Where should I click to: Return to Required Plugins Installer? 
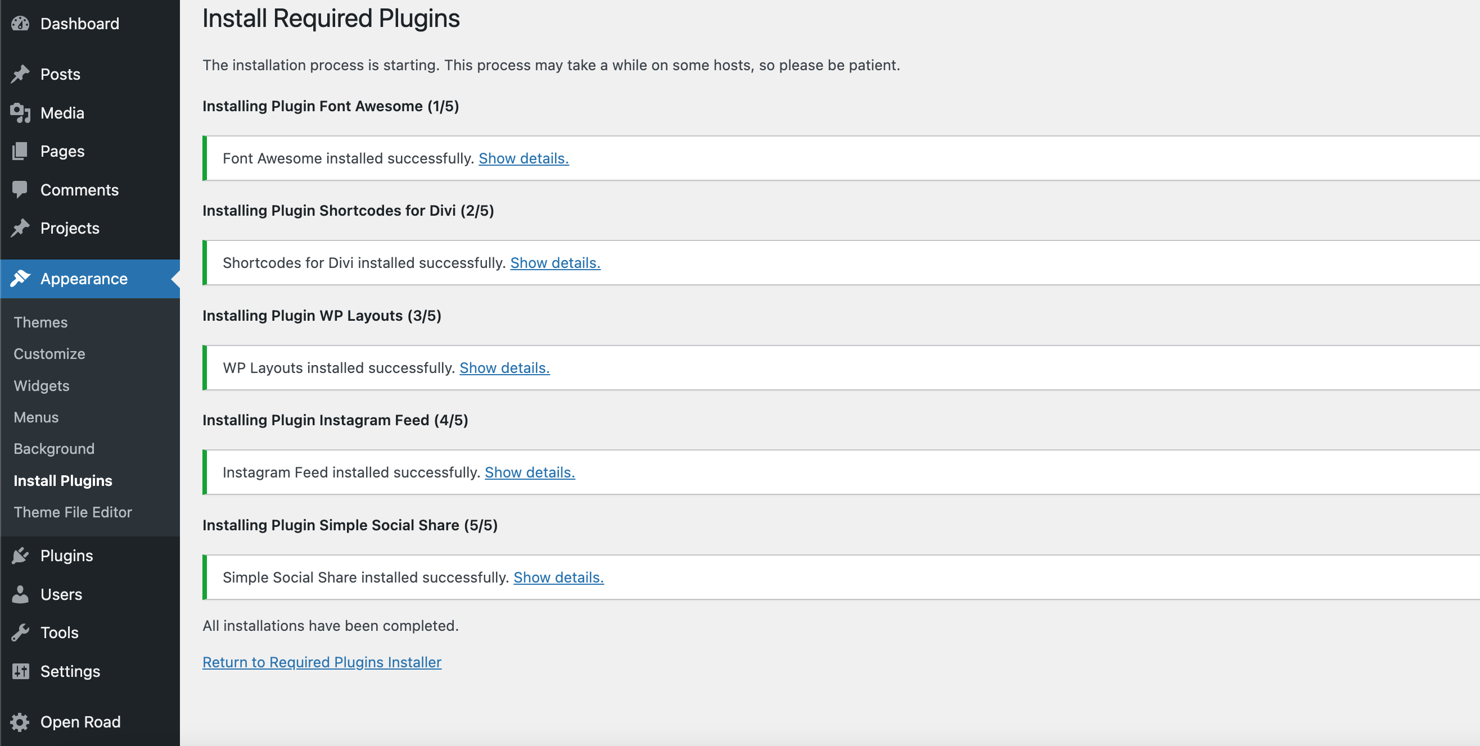click(322, 662)
